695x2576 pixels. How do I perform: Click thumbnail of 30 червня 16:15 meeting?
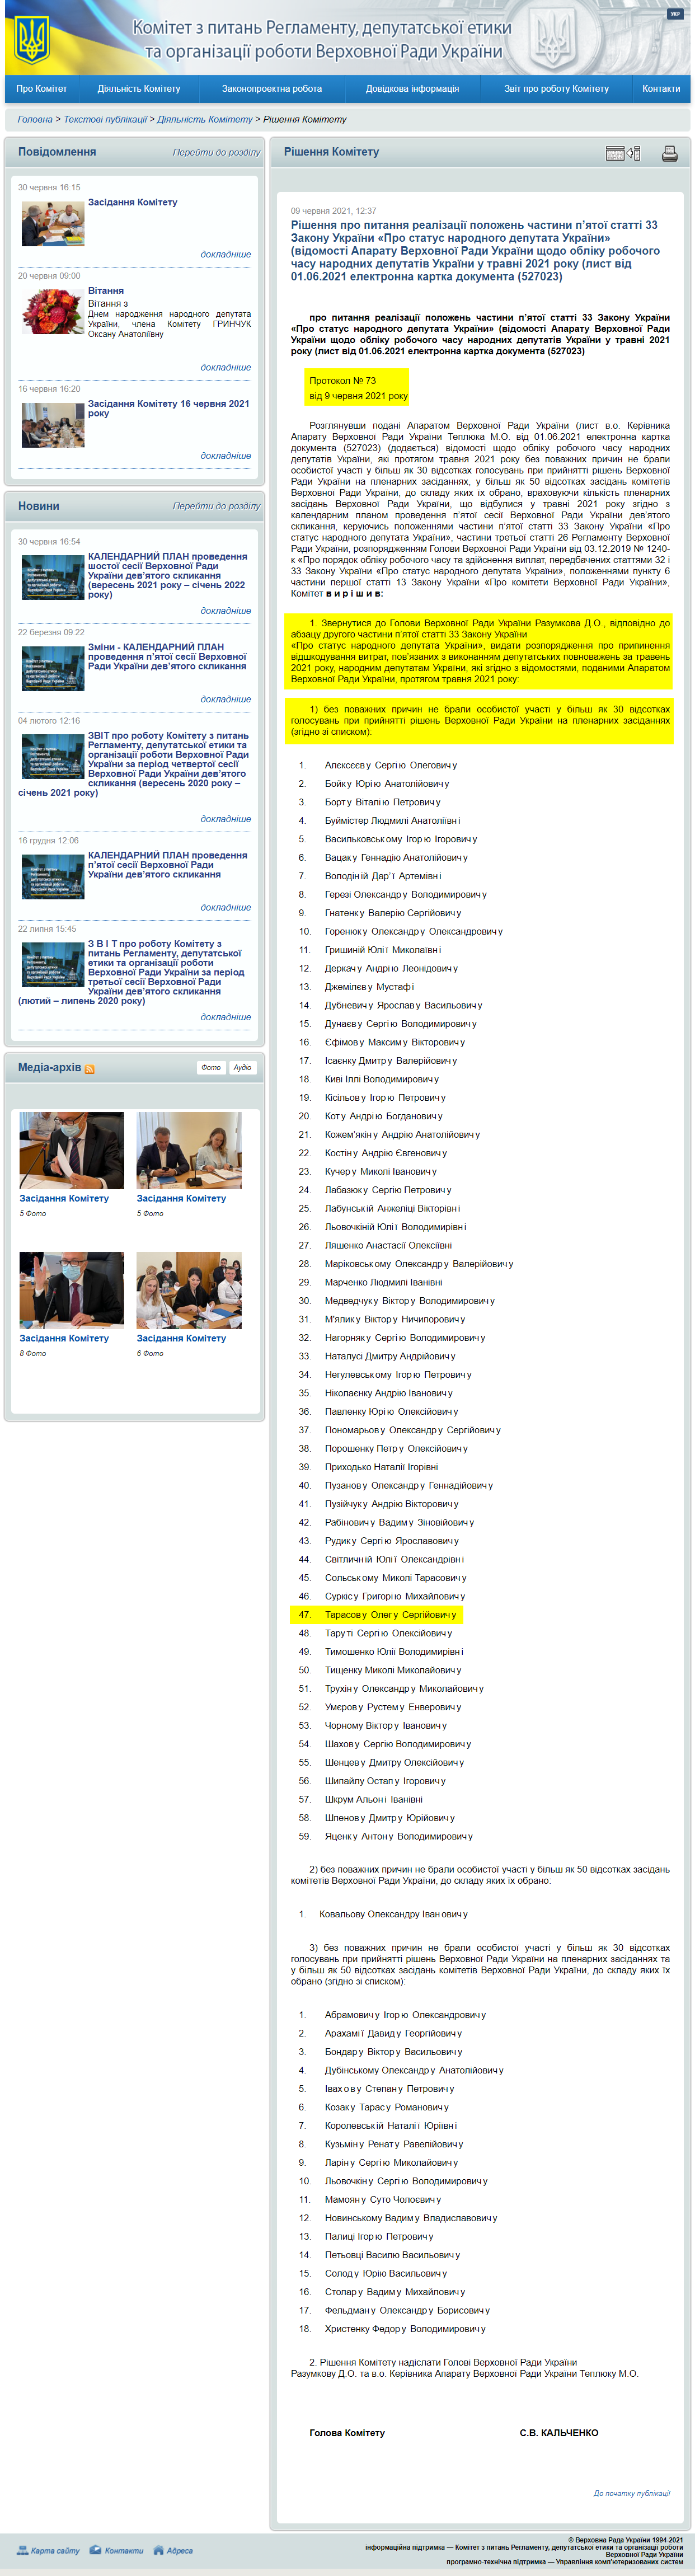pyautogui.click(x=53, y=223)
